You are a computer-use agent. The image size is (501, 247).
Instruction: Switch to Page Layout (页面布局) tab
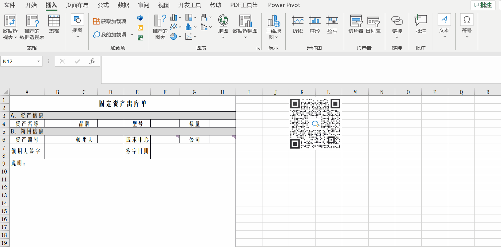[x=77, y=5]
